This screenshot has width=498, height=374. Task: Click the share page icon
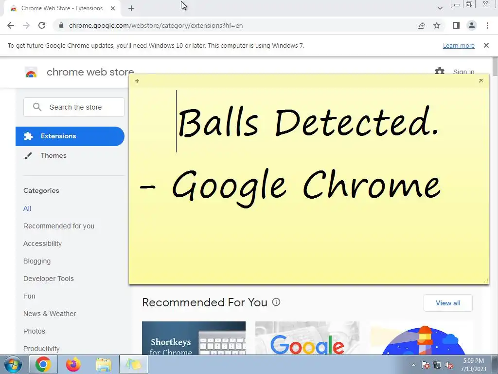[421, 25]
